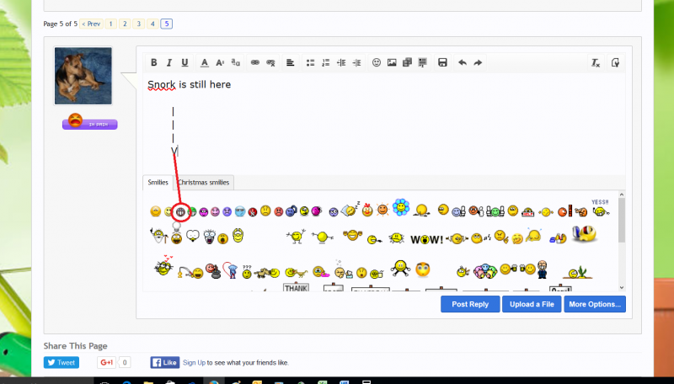The width and height of the screenshot is (674, 384).
Task: Insert the blue flower smiley
Action: 400,207
